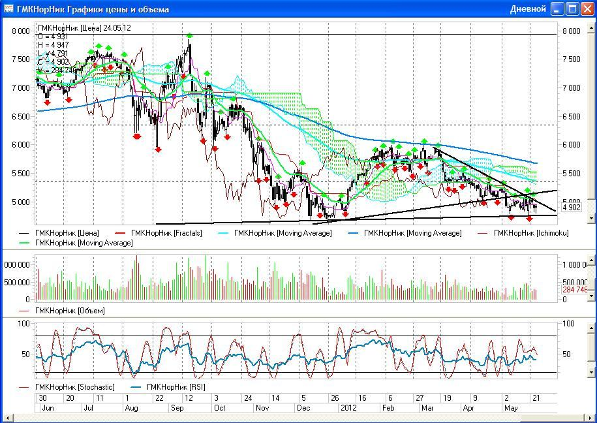
Task: Minimize the ГМКНорНик chart window
Action: pyautogui.click(x=557, y=8)
